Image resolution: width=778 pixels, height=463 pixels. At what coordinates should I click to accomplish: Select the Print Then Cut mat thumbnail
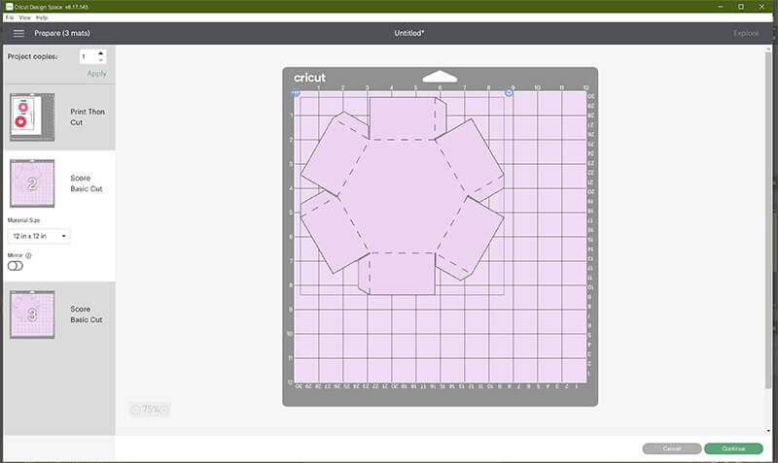[32, 117]
